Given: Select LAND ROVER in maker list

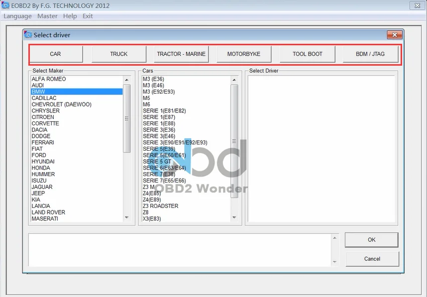Looking at the screenshot, I should point(77,212).
